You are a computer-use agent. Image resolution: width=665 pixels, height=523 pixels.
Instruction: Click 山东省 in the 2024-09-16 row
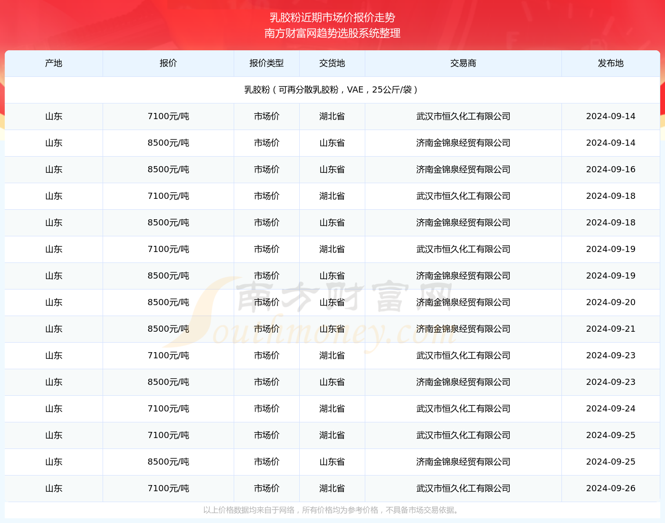[x=332, y=169]
